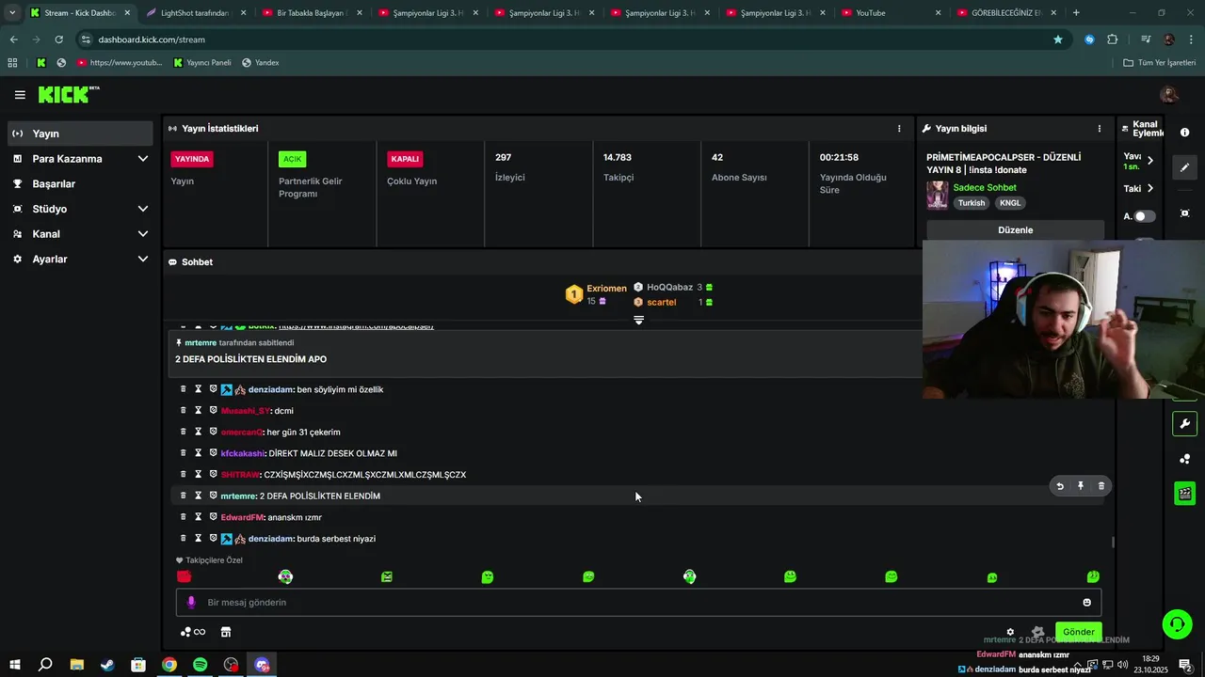Click the focus frame icon in right sidebar
Screen dimensions: 1205x677
click(x=1184, y=213)
